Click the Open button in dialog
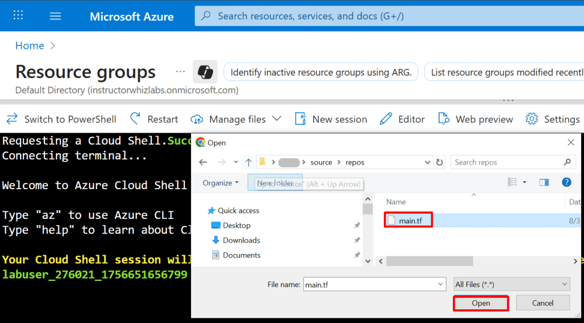Image resolution: width=584 pixels, height=323 pixels. click(481, 303)
